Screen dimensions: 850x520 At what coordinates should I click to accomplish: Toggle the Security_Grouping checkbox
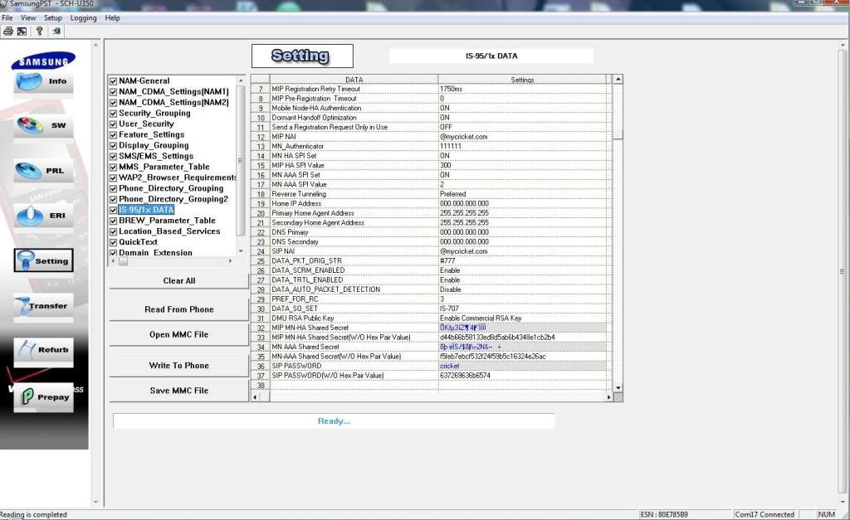(113, 114)
